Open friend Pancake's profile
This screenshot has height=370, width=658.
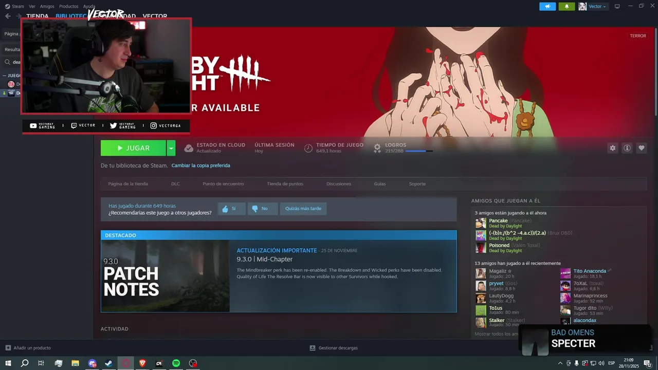coord(498,220)
